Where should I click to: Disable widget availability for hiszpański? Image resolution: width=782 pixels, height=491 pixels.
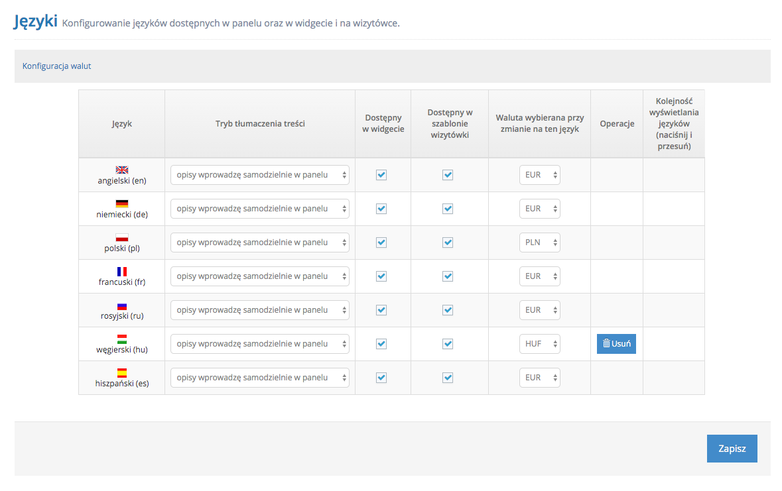tap(381, 378)
